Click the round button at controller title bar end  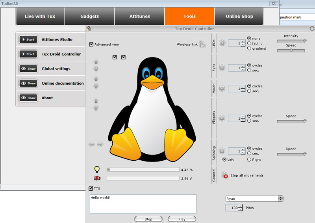coord(312,28)
